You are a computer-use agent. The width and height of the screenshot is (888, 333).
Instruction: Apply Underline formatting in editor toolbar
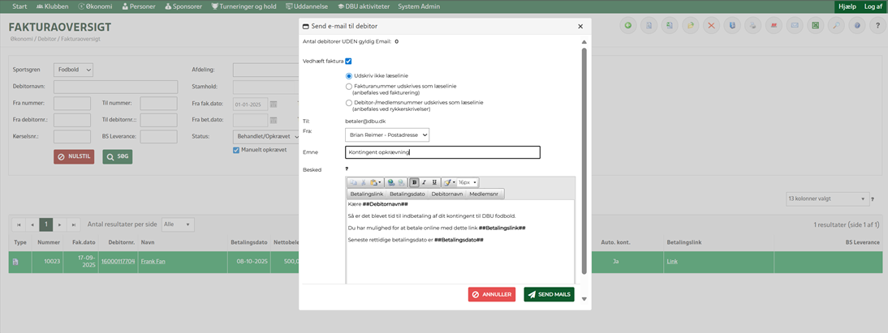pos(434,183)
